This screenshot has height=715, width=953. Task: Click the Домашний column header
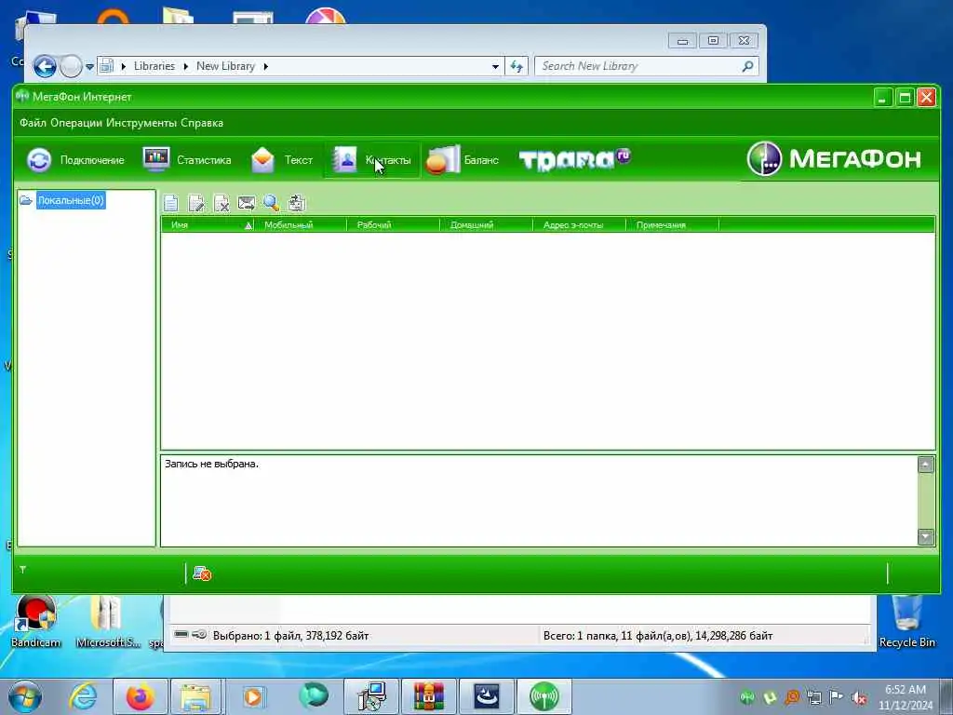click(x=486, y=225)
